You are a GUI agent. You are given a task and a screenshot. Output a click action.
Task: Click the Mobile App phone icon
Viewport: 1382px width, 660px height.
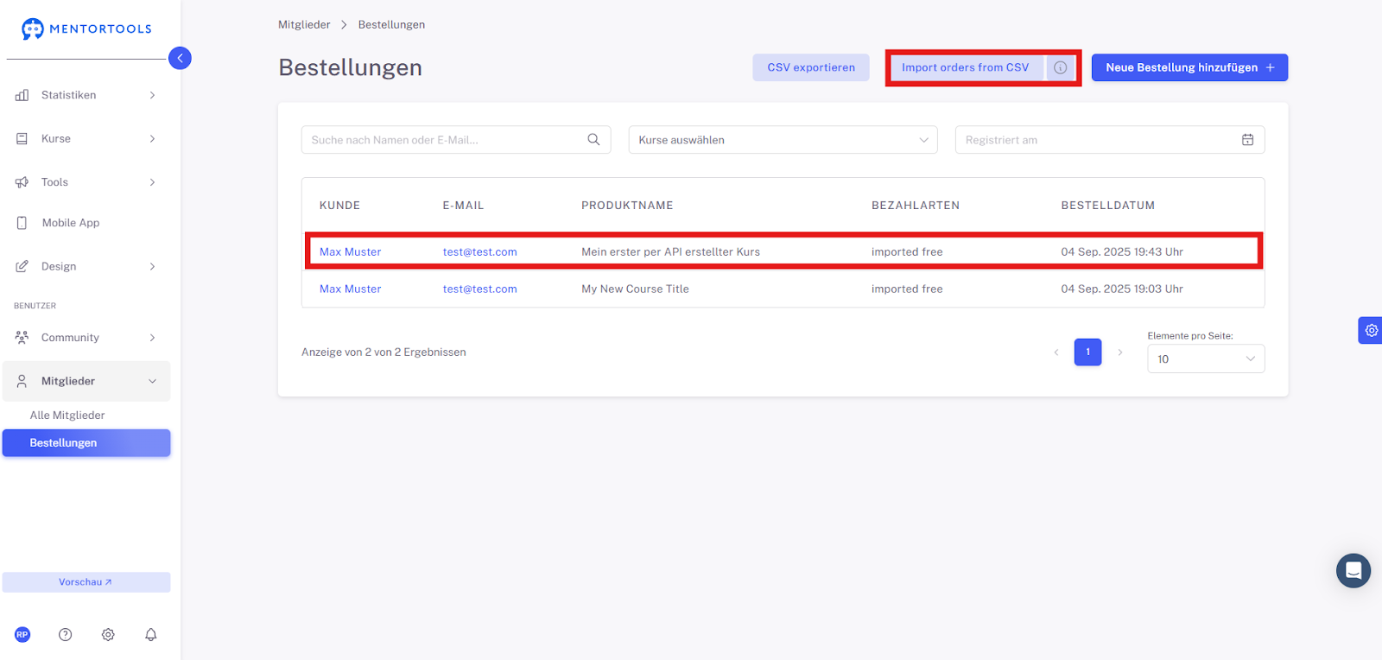pyautogui.click(x=22, y=223)
